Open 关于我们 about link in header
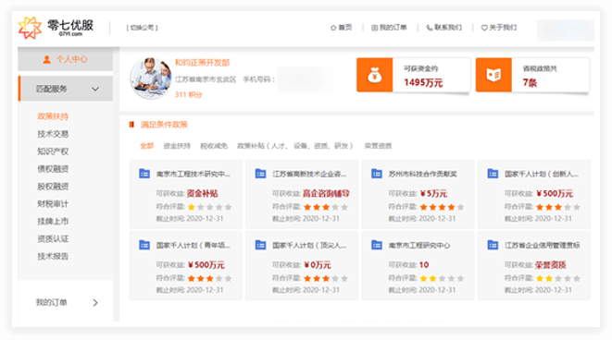 (499, 28)
